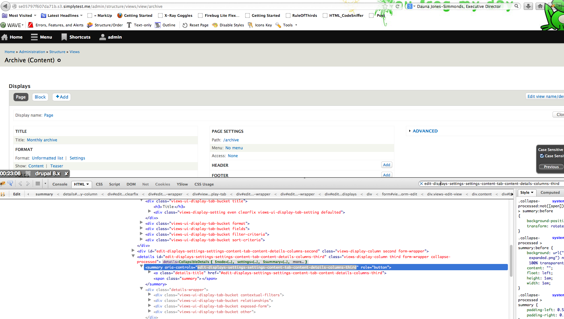Click the No menu link
The image size is (564, 319).
click(x=234, y=148)
